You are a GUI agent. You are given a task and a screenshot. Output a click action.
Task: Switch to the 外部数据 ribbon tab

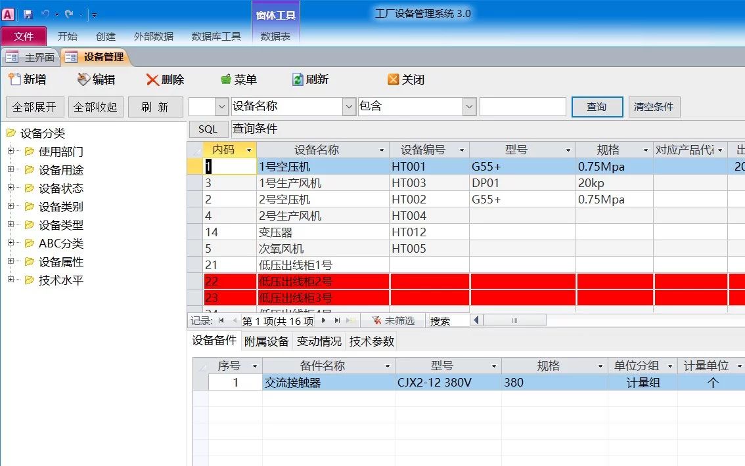pyautogui.click(x=153, y=36)
